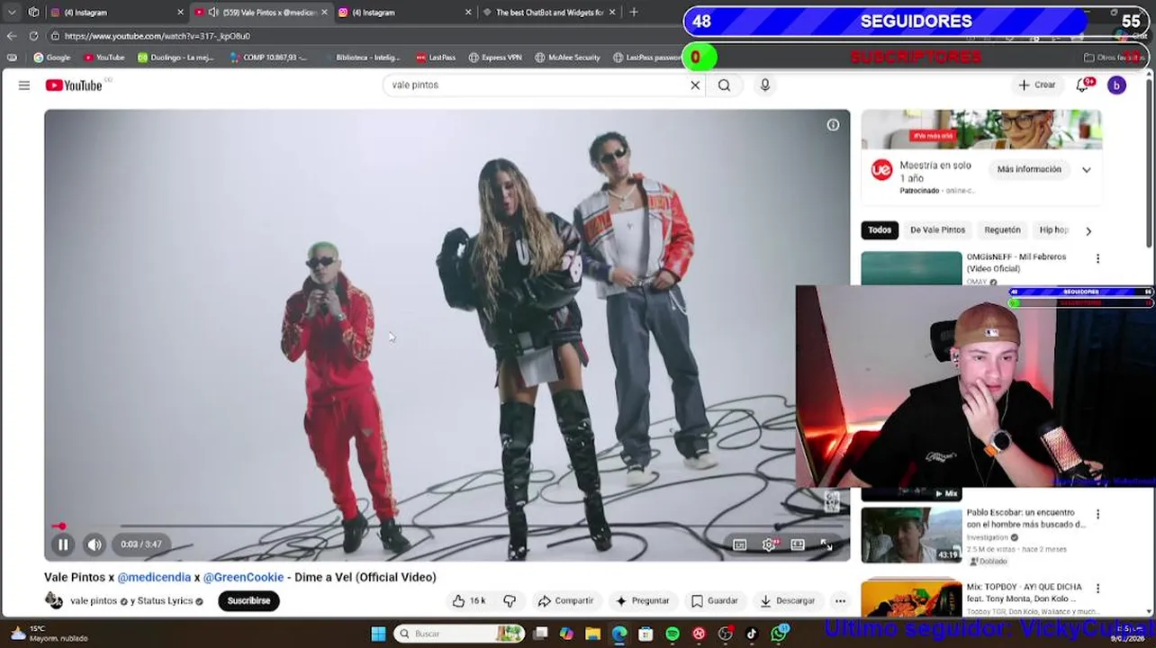The width and height of the screenshot is (1156, 648).
Task: Show more filter chips with the right arrow
Action: (x=1088, y=230)
